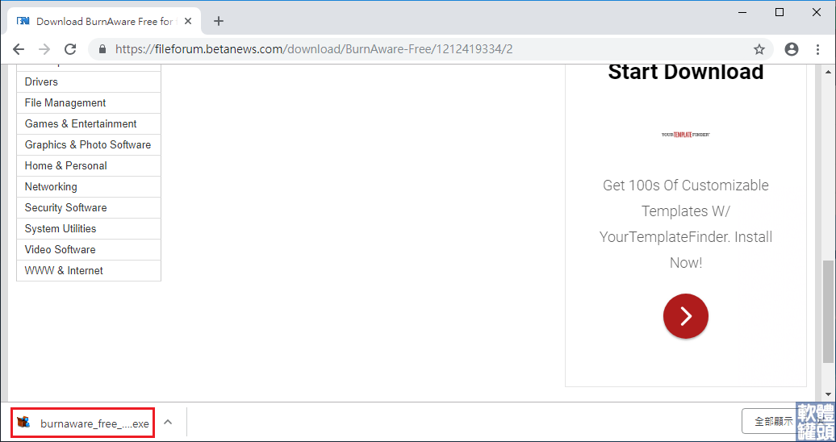The height and width of the screenshot is (442, 836).
Task: Click the Start Download ad heading
Action: pos(686,72)
